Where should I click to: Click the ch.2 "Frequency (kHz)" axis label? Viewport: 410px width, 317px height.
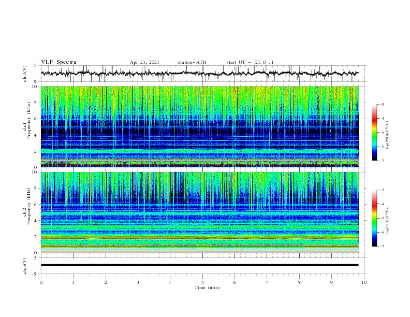tap(29, 206)
